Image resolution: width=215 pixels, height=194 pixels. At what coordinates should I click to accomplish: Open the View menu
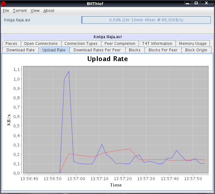click(x=35, y=11)
